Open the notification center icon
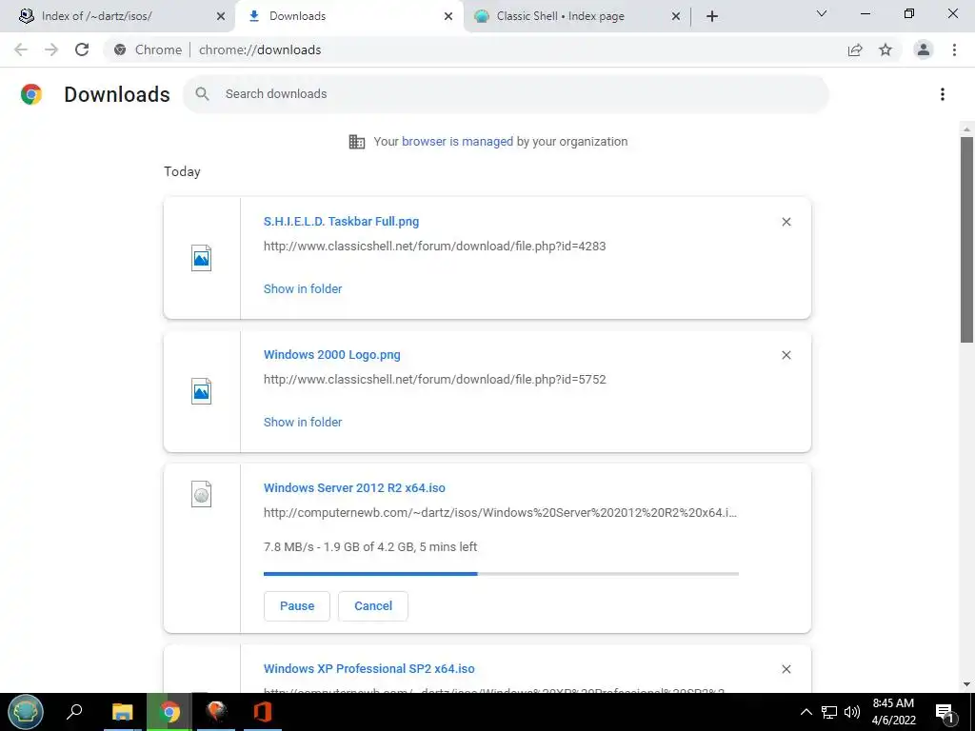This screenshot has width=975, height=731. click(945, 712)
